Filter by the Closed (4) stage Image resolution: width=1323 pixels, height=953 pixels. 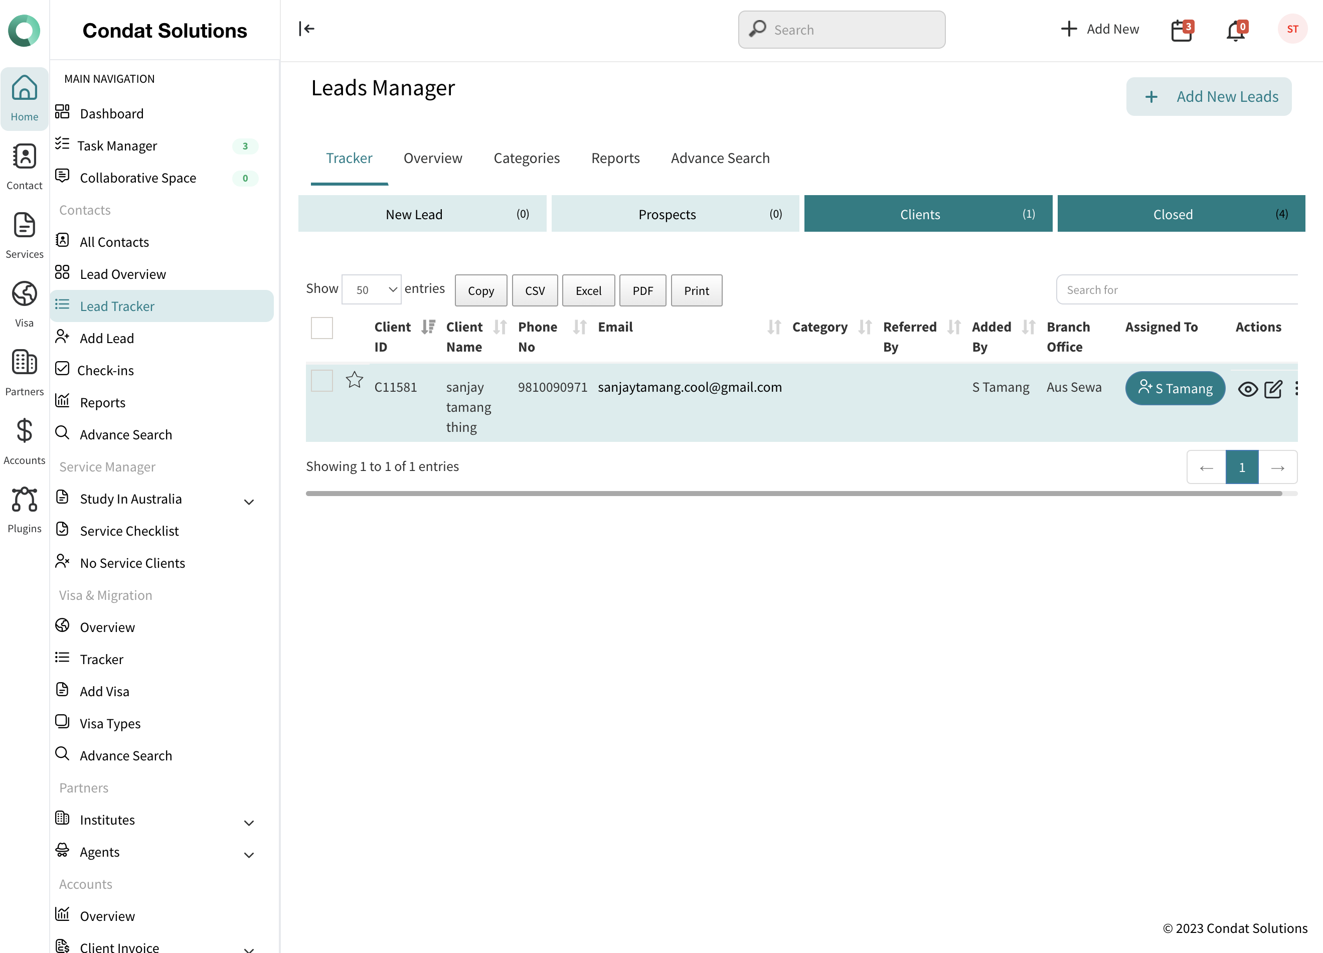point(1181,214)
